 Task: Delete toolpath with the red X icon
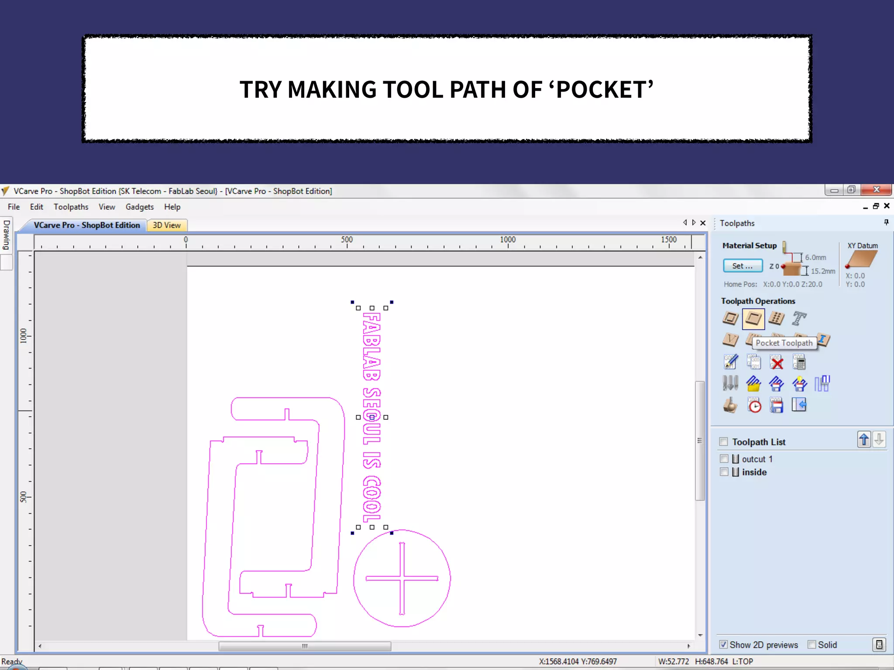coord(777,362)
